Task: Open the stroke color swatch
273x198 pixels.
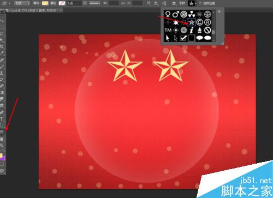Action: 62,3
